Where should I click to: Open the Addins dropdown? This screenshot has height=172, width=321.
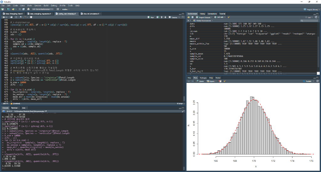66,9
